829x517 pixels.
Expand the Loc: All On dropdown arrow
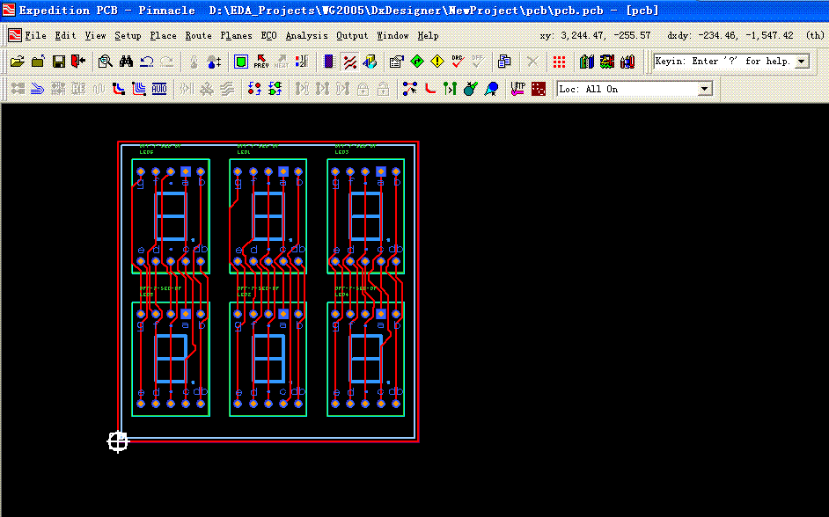(x=705, y=89)
